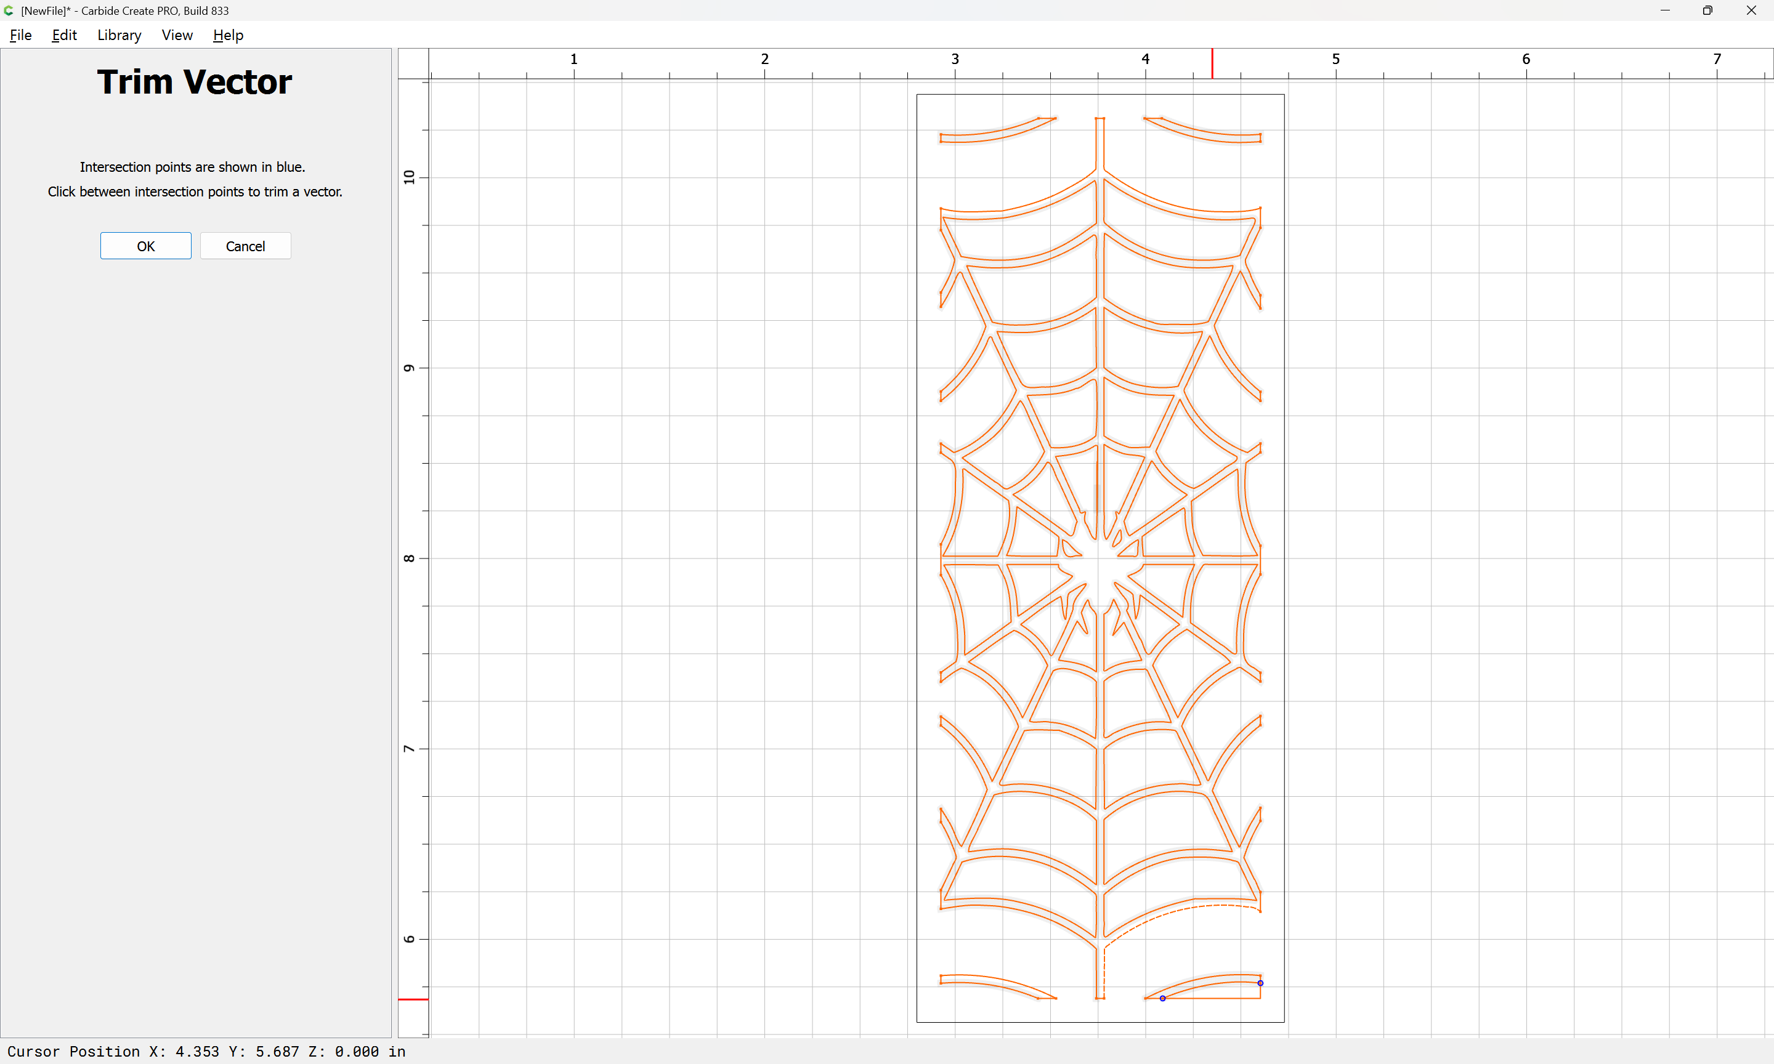The width and height of the screenshot is (1774, 1064).
Task: Restore down the application window
Action: 1707,10
